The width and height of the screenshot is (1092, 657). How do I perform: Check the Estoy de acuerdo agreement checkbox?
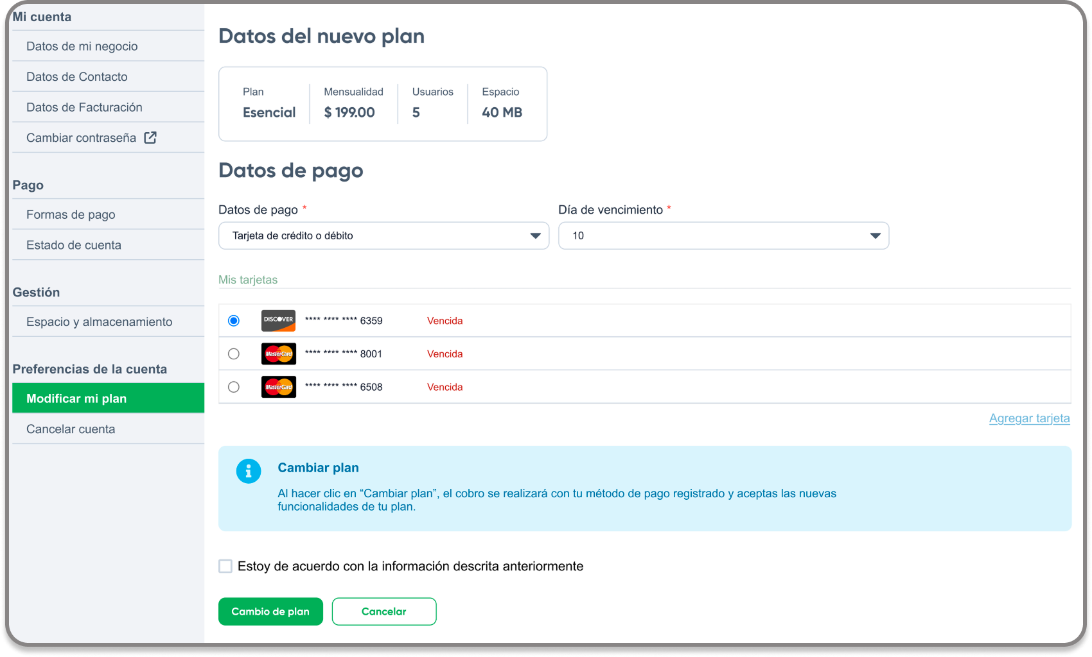[x=225, y=566]
